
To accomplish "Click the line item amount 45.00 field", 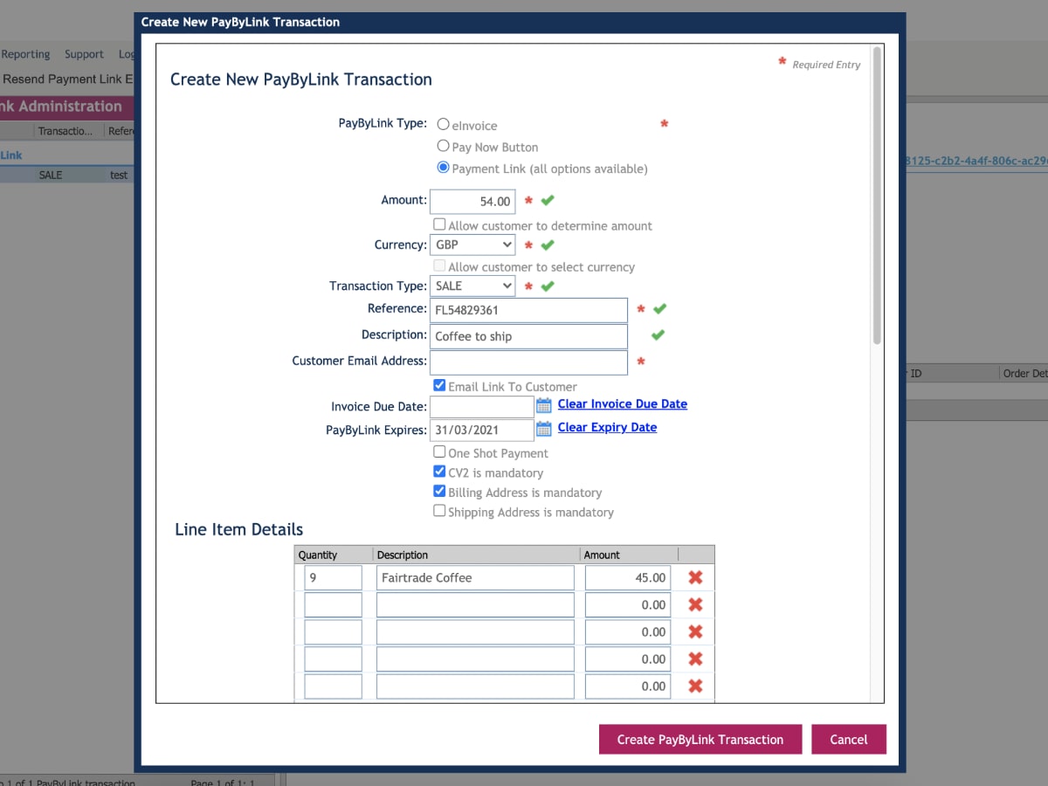I will (x=628, y=577).
